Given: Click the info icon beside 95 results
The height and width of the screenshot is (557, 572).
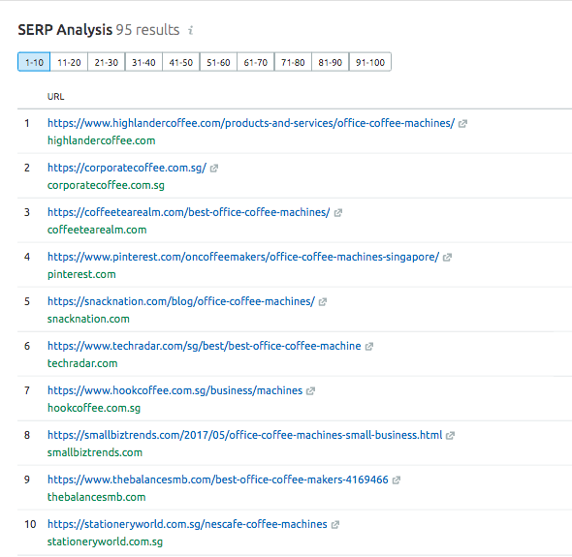Looking at the screenshot, I should click(190, 30).
